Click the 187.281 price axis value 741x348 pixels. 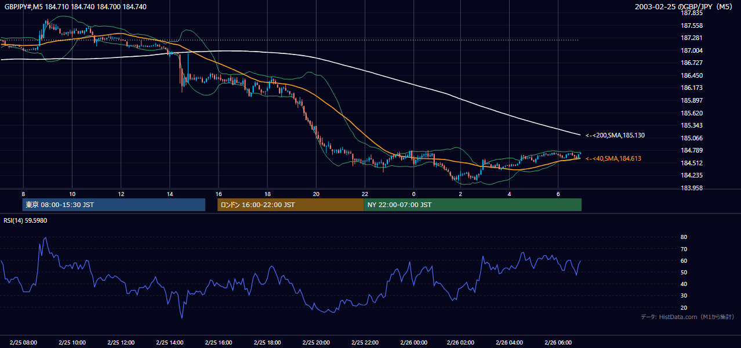point(691,38)
